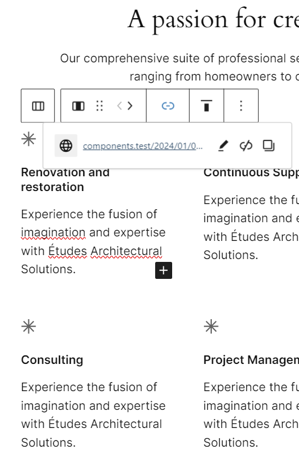Toggle the link button in toolbar
The height and width of the screenshot is (462, 299).
point(168,106)
